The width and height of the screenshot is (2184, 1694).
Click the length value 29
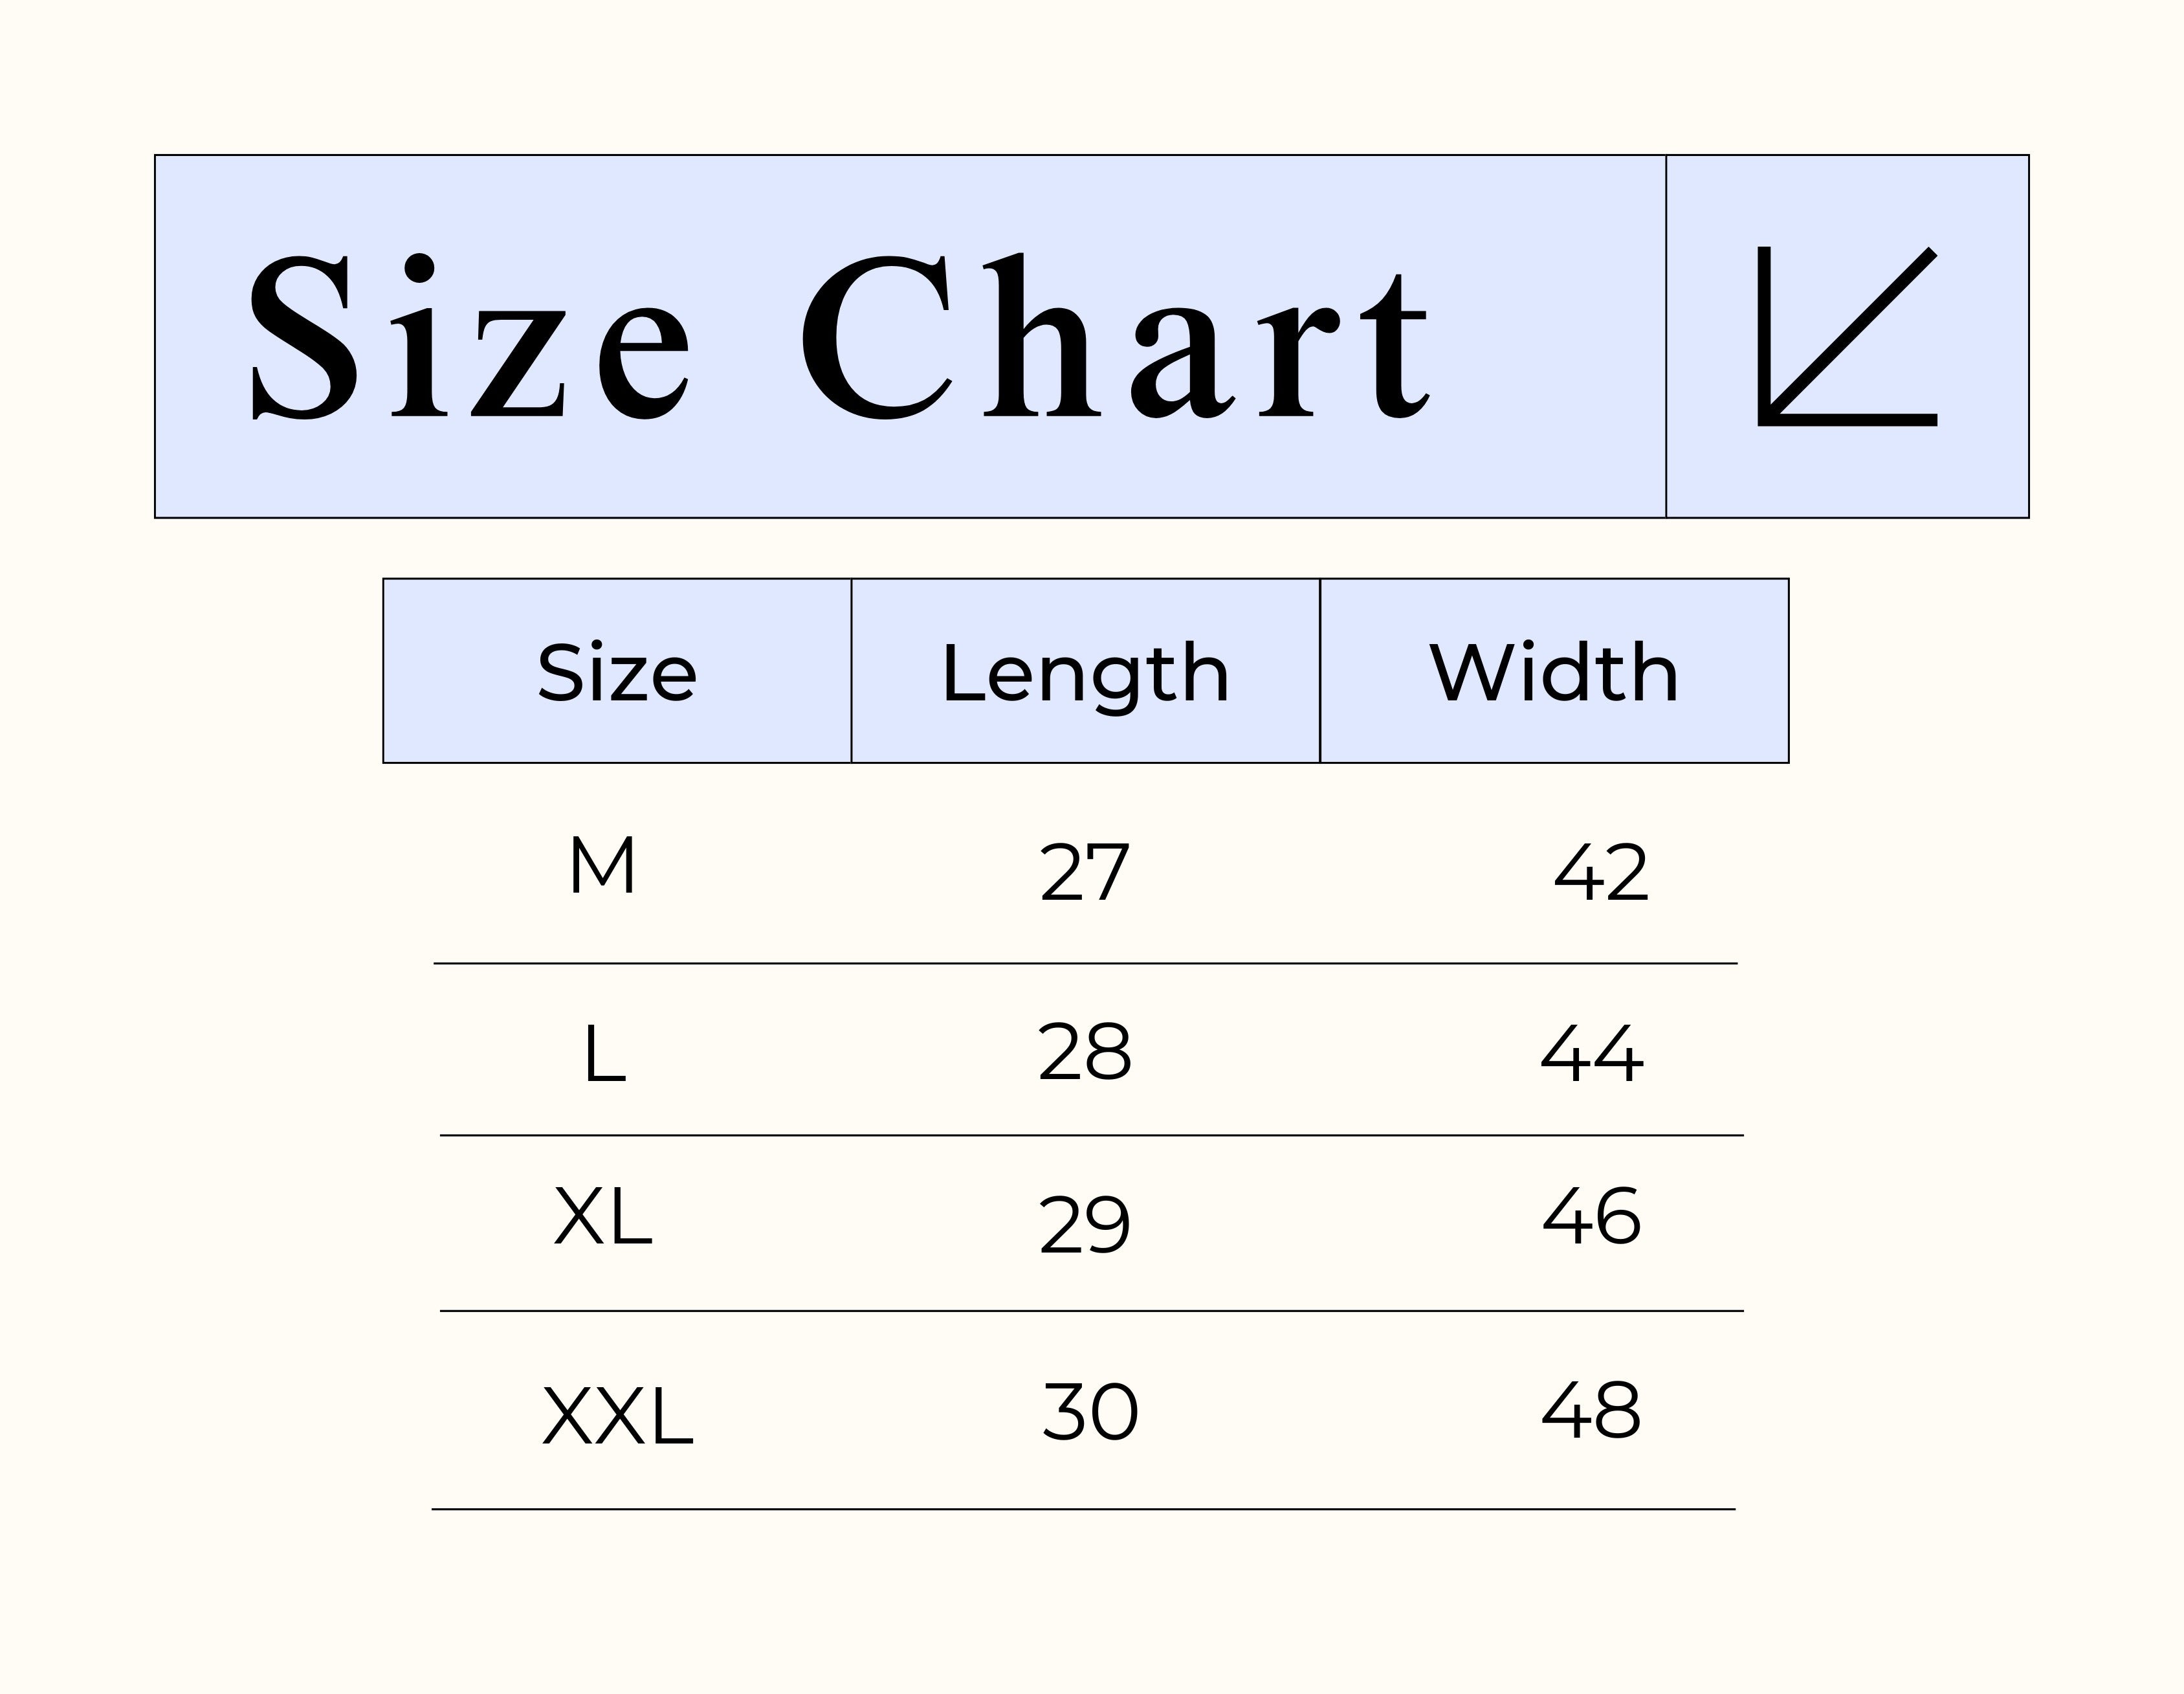1084,1225
